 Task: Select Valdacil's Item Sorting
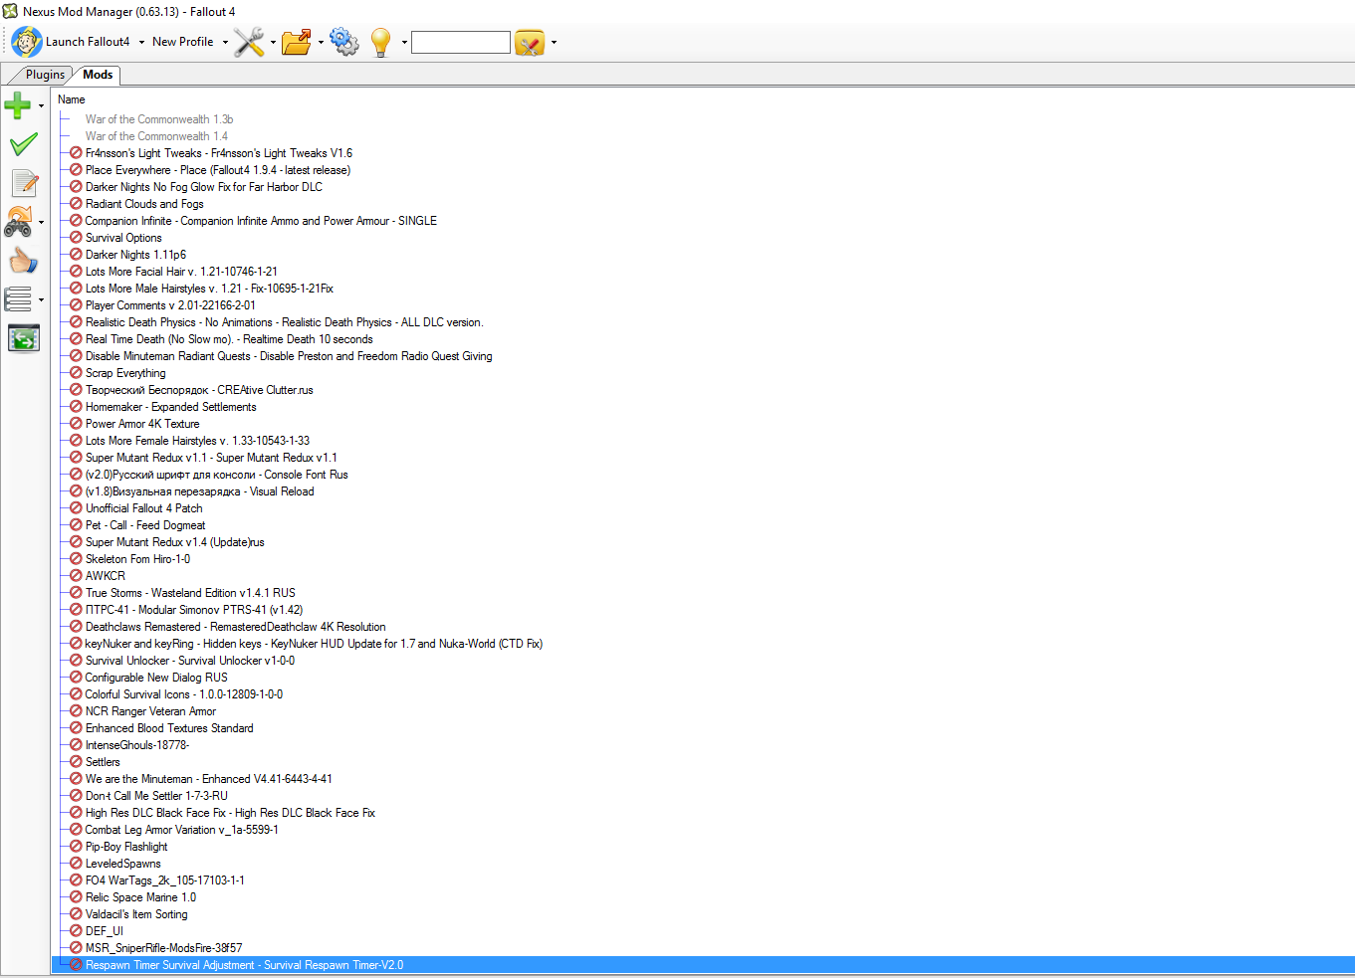[x=136, y=914]
